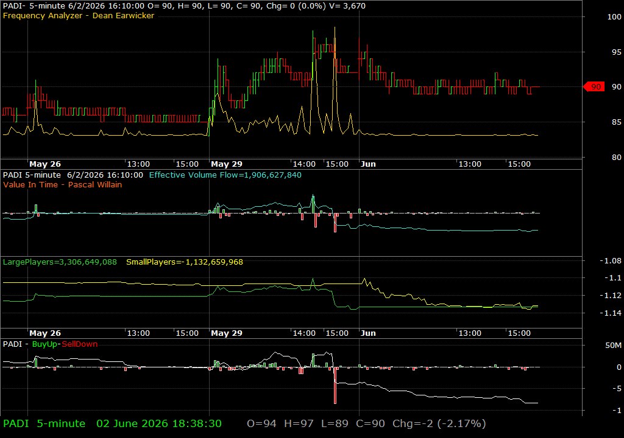The image size is (624, 438).
Task: Click the PADI 5-minute label in the status bar
Action: [x=44, y=423]
